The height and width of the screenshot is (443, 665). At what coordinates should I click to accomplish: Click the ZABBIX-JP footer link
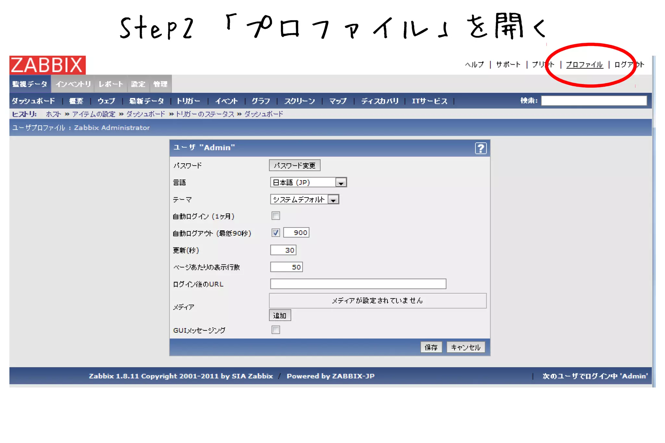click(x=353, y=376)
